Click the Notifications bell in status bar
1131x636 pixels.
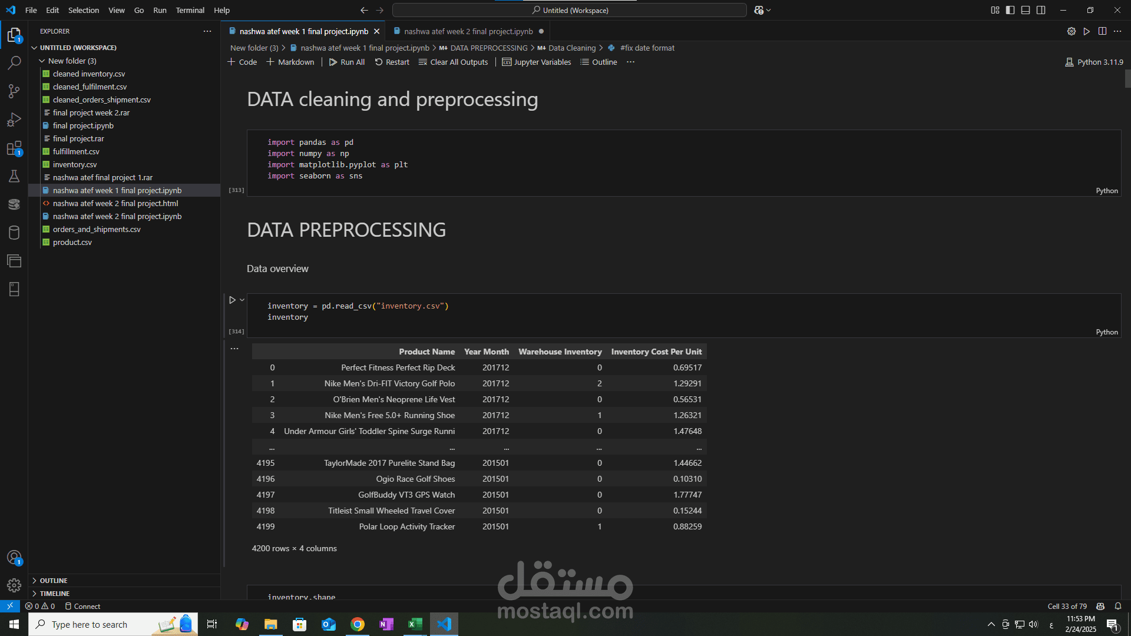pos(1117,606)
